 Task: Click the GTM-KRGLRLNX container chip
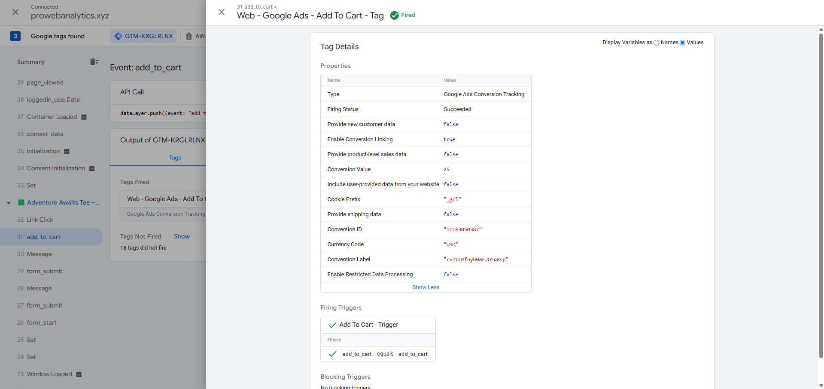pyautogui.click(x=144, y=36)
